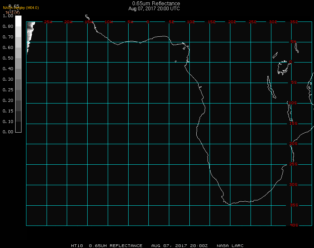Click the 10E longitude label
The height and width of the screenshot is (248, 314).
click(x=191, y=22)
